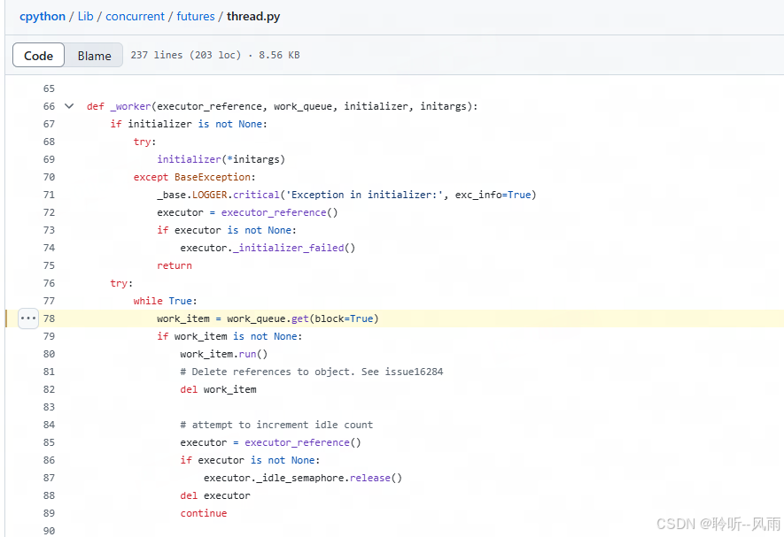Click work_queue.get(block=True) call

302,318
